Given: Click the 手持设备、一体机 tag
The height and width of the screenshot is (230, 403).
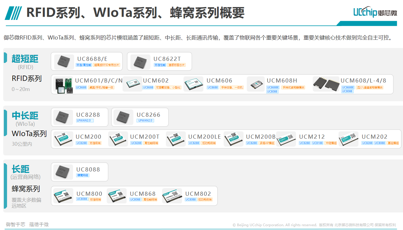Looking at the screenshot, I should click(232, 87).
